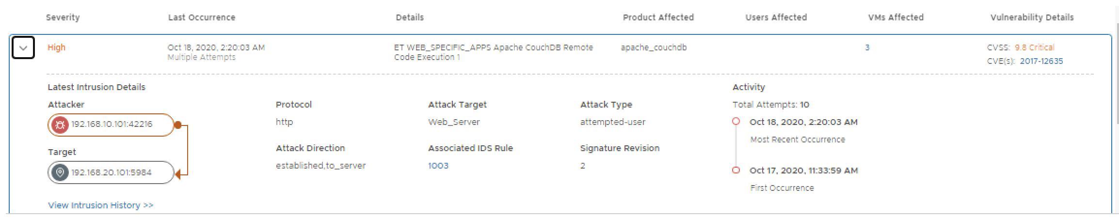Select attacker address 192.168.10.101:42216 pill

click(112, 125)
